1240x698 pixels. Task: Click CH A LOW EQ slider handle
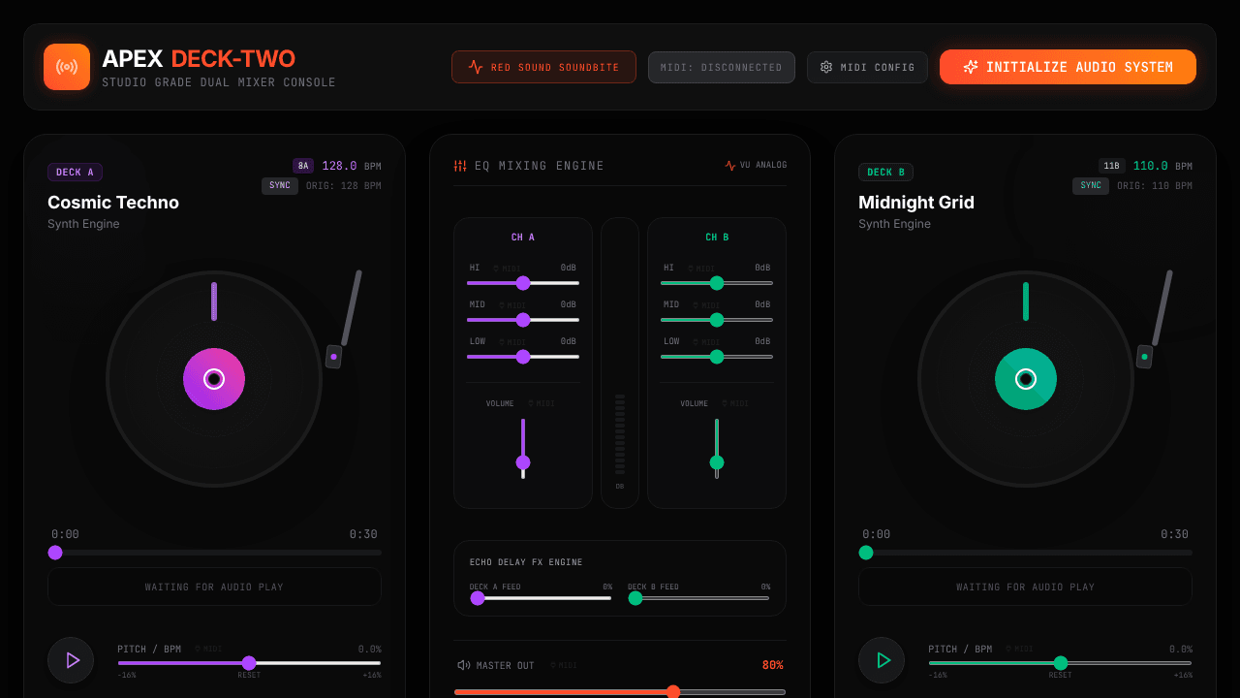pyautogui.click(x=523, y=357)
